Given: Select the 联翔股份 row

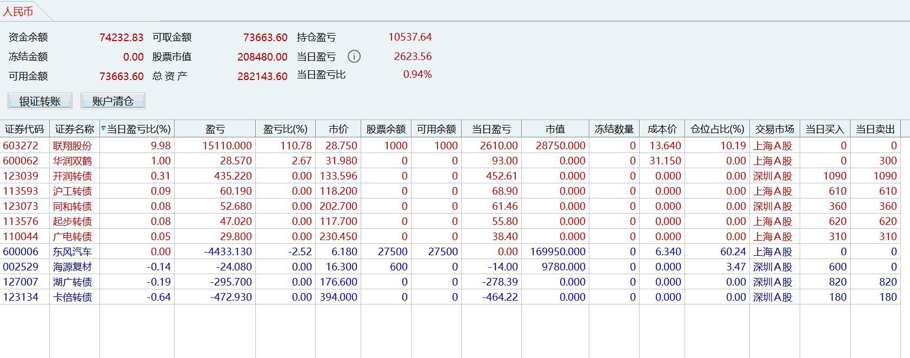Looking at the screenshot, I should point(450,145).
